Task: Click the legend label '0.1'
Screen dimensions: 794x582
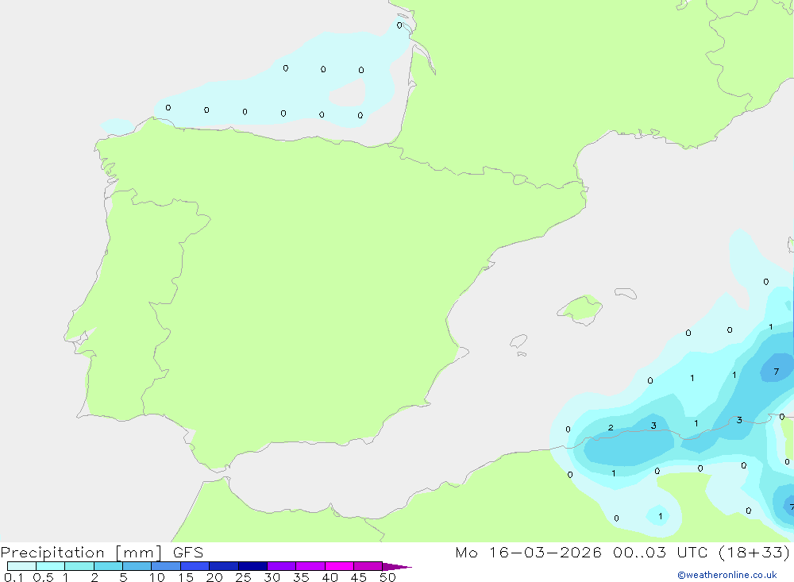Action: click(x=13, y=577)
